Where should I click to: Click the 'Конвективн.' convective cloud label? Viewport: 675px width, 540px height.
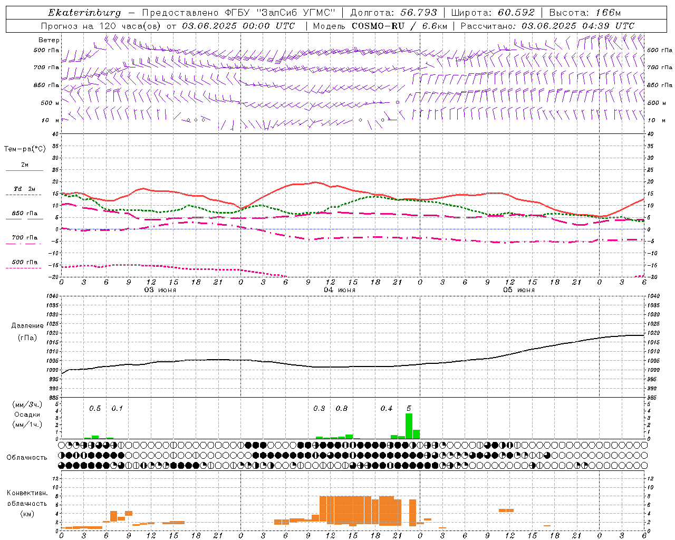click(27, 493)
